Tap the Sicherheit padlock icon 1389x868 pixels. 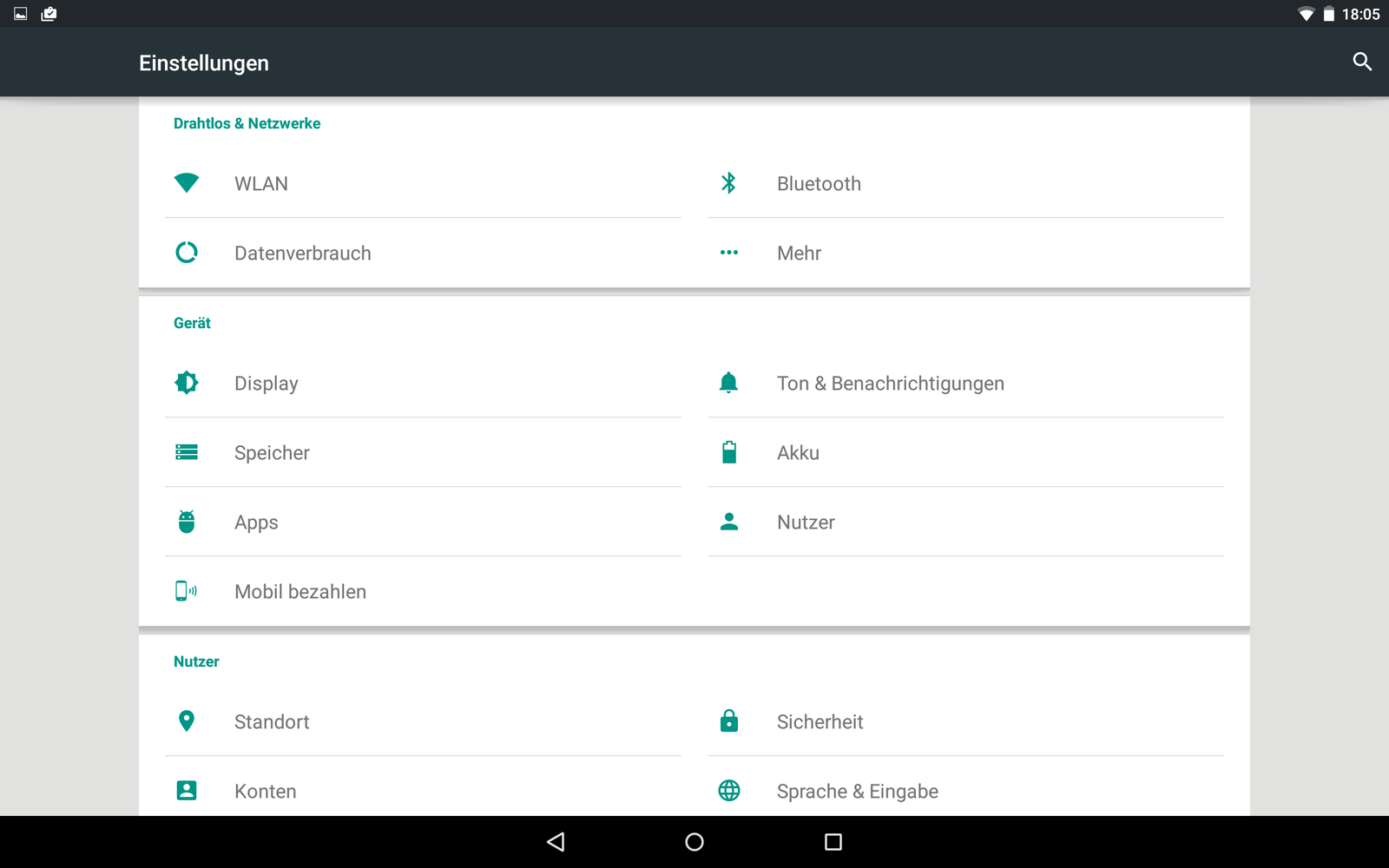tap(728, 720)
